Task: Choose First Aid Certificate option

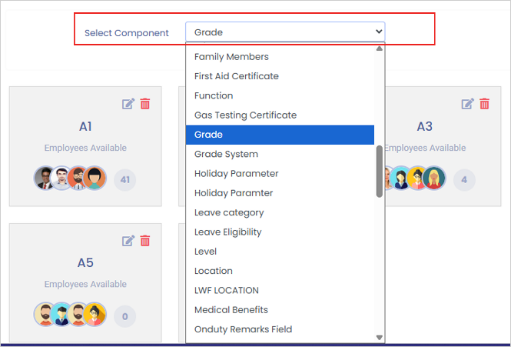Action: 237,76
